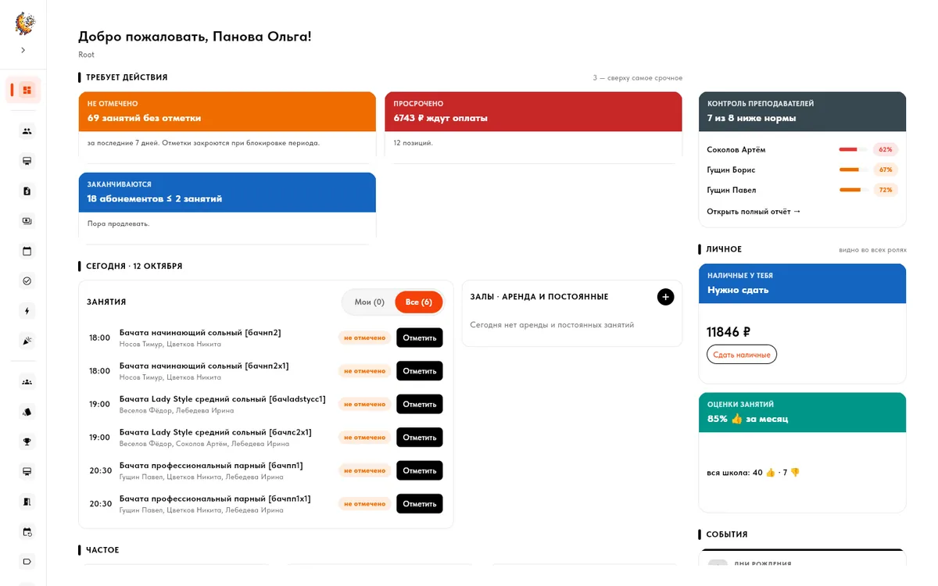Click "Отметить" for the [бачladstycc1] class
Image resolution: width=938 pixels, height=586 pixels.
[x=420, y=404]
